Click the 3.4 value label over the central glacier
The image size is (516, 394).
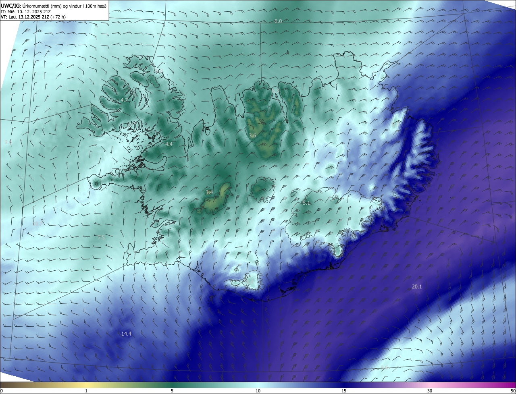(x=209, y=193)
